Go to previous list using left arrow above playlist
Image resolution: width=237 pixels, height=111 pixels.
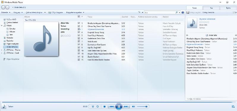[187, 35]
